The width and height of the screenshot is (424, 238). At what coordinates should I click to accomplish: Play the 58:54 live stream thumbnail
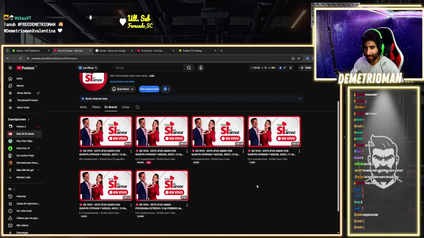106,131
